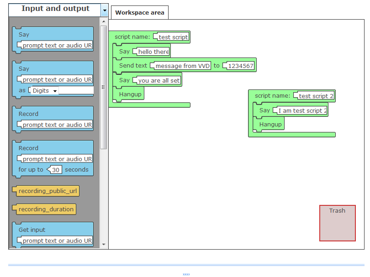Click the 30 seconds value field
This screenshot has width=370, height=277.
point(56,170)
